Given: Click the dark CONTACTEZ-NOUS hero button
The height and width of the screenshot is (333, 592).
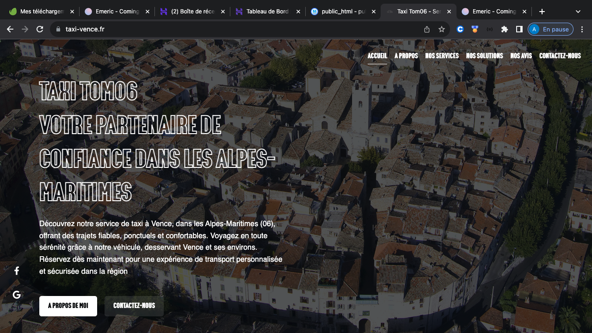Looking at the screenshot, I should pyautogui.click(x=134, y=306).
